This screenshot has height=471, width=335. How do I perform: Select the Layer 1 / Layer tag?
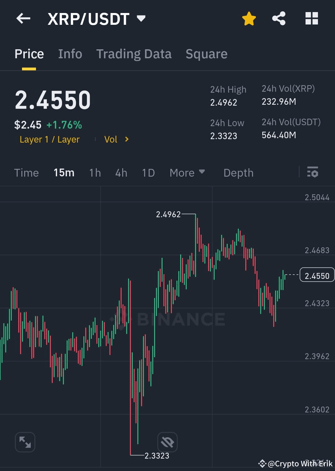[x=49, y=139]
